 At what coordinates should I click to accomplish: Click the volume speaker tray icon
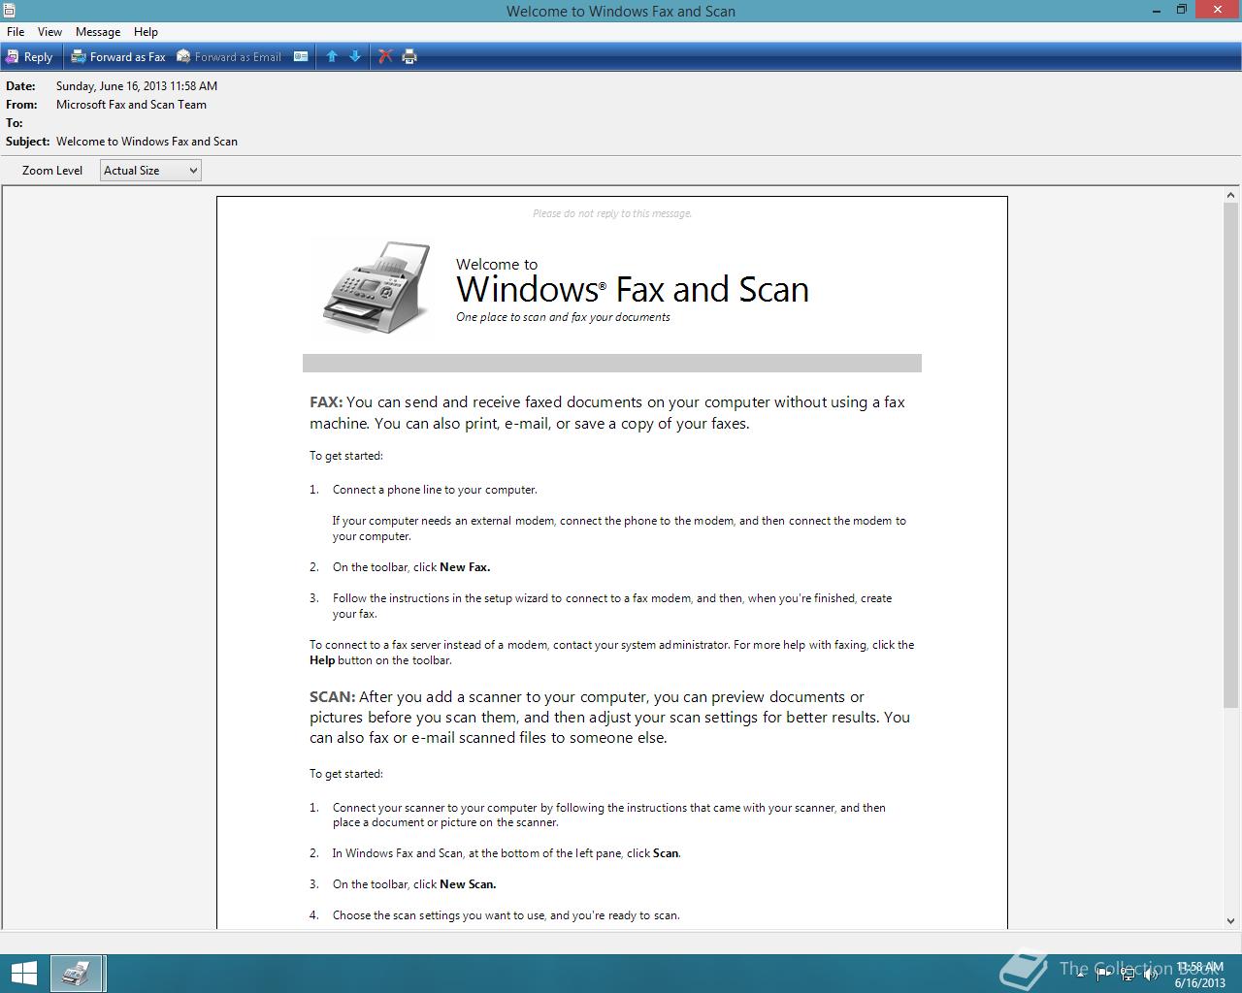point(1150,975)
